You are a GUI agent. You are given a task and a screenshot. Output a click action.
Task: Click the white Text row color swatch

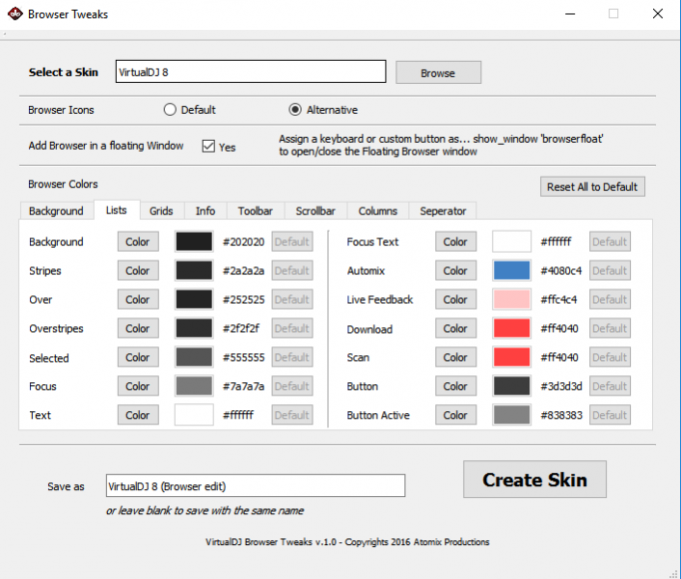click(x=194, y=415)
